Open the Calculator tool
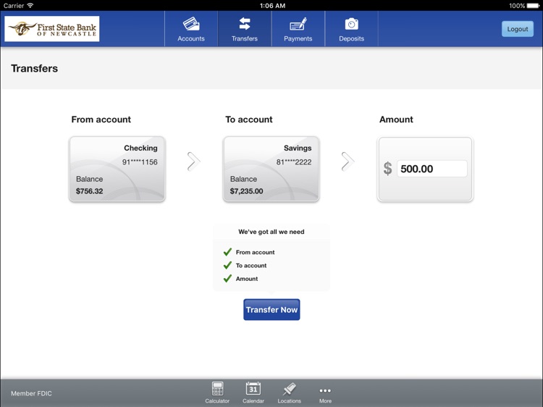Image resolution: width=543 pixels, height=407 pixels. tap(217, 393)
